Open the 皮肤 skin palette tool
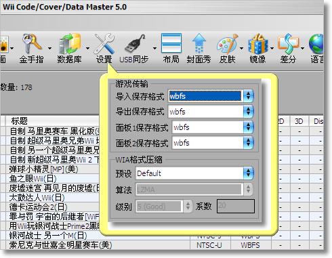332x258 pixels. click(x=228, y=48)
